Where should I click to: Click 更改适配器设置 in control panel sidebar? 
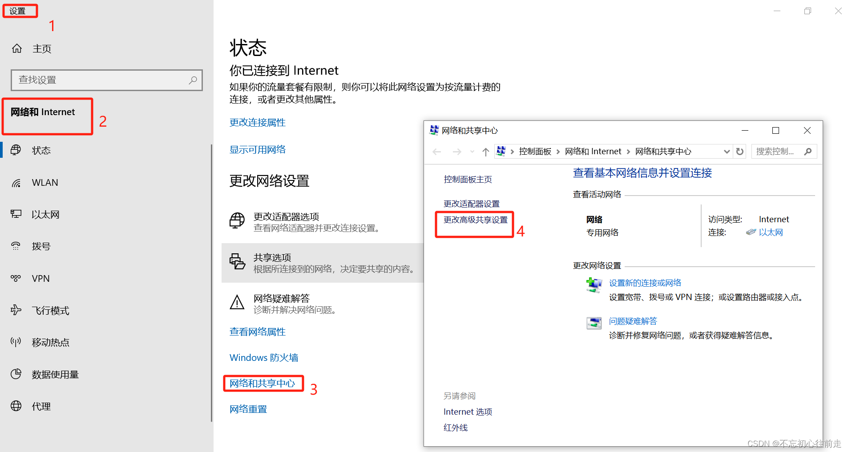coord(472,204)
